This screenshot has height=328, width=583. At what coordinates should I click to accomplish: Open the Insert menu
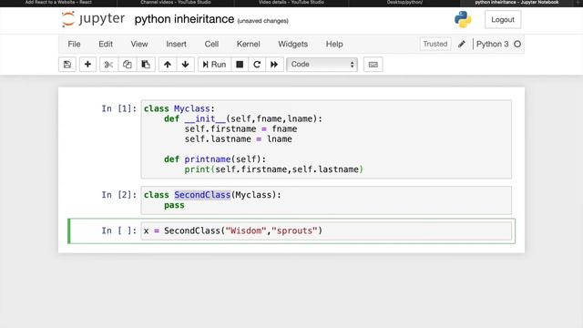pos(176,44)
